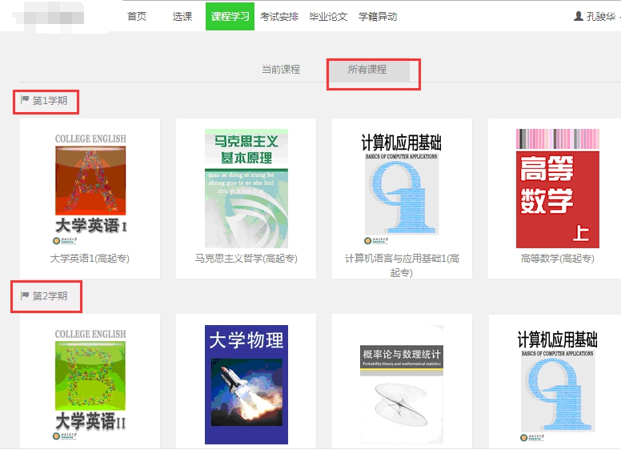Screen dimensions: 621x450
Task: Click the user profile icon beside 孔骏华
Action: pyautogui.click(x=579, y=16)
